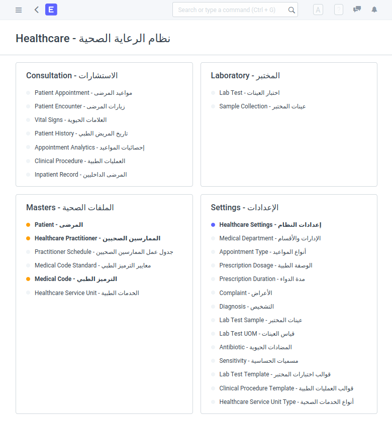Click the blue dot beside Healthcare Settings
Image resolution: width=392 pixels, height=422 pixels.
213,225
